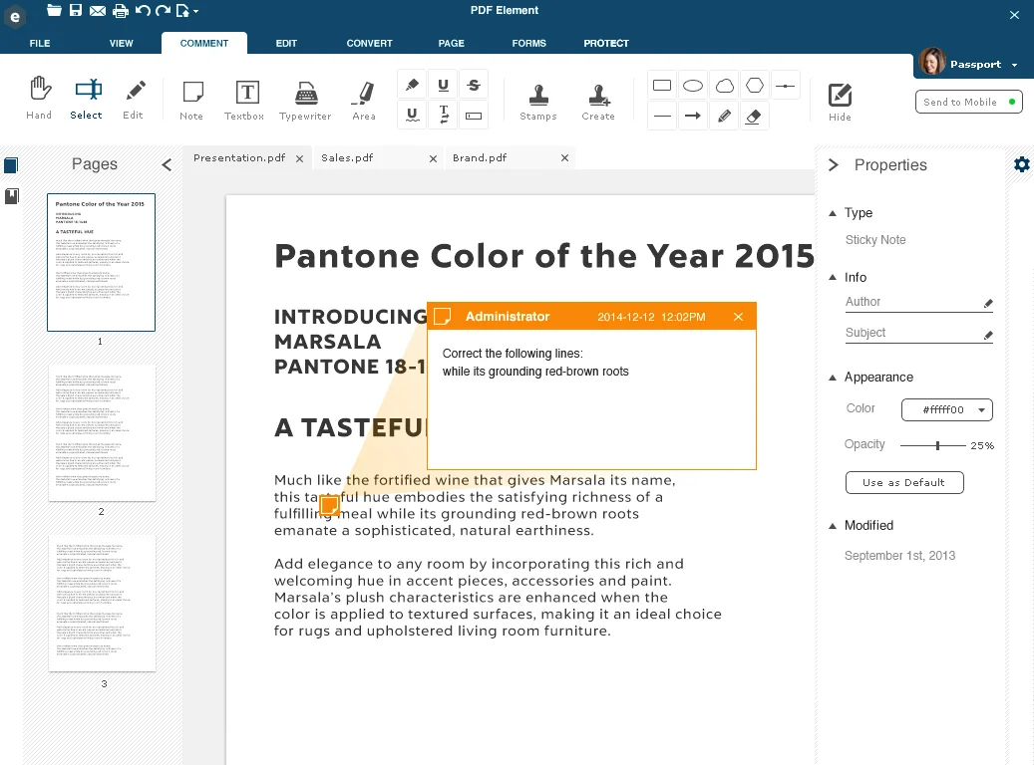Collapse the Appearance section

pyautogui.click(x=833, y=378)
